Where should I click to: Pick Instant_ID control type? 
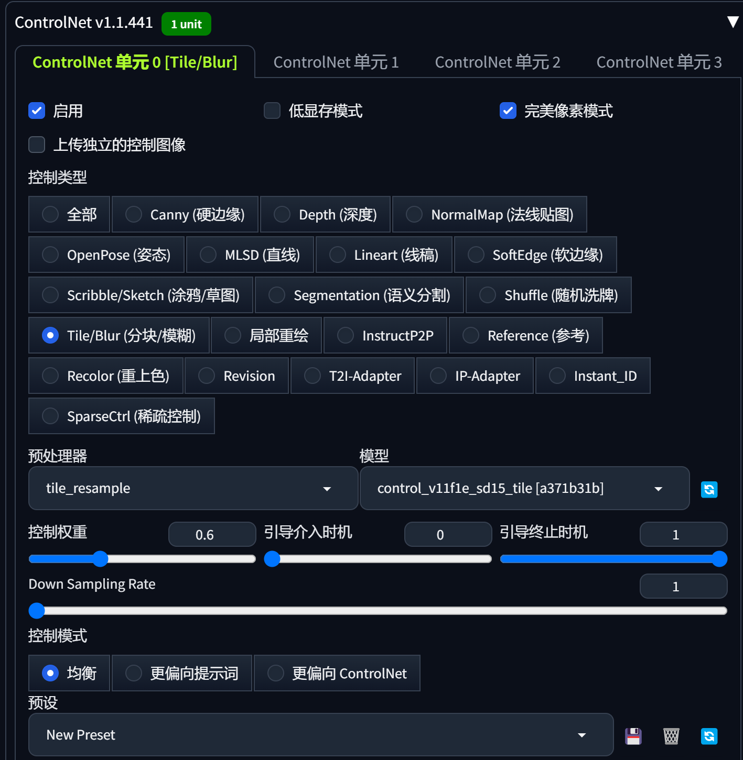point(593,376)
